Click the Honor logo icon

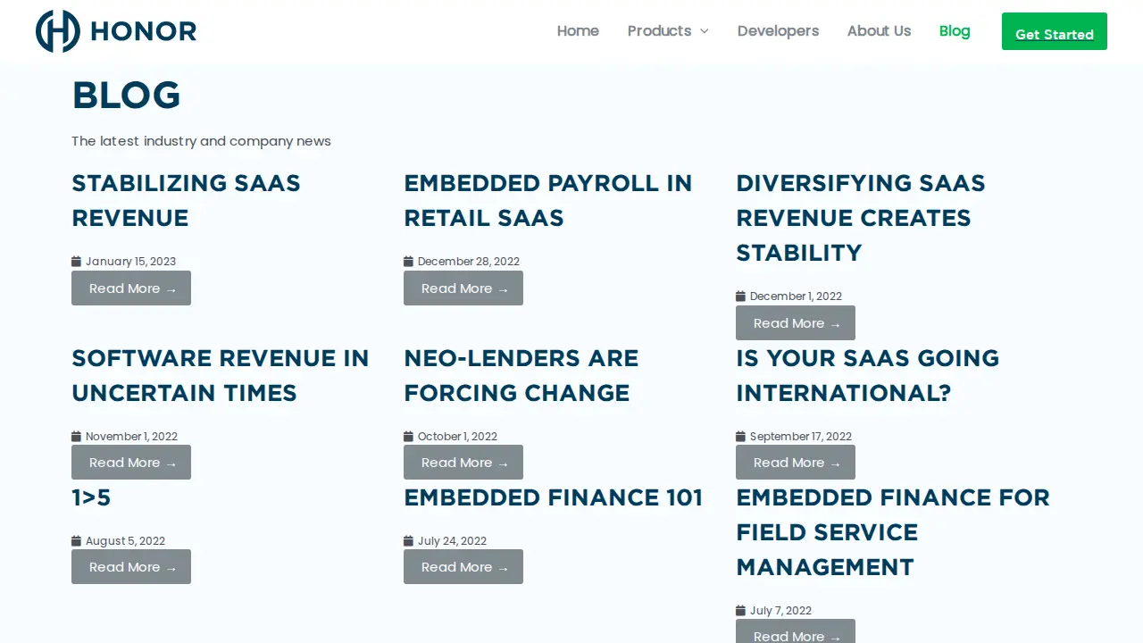click(58, 31)
